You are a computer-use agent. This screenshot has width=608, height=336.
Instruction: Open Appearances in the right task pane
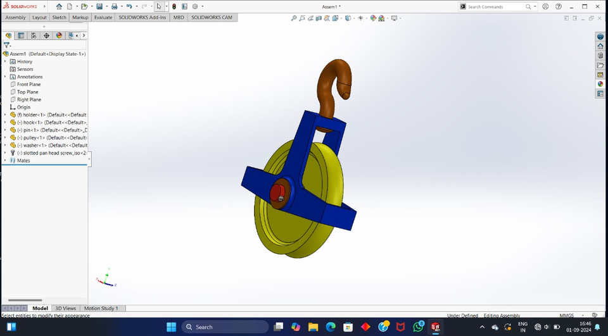pyautogui.click(x=600, y=84)
